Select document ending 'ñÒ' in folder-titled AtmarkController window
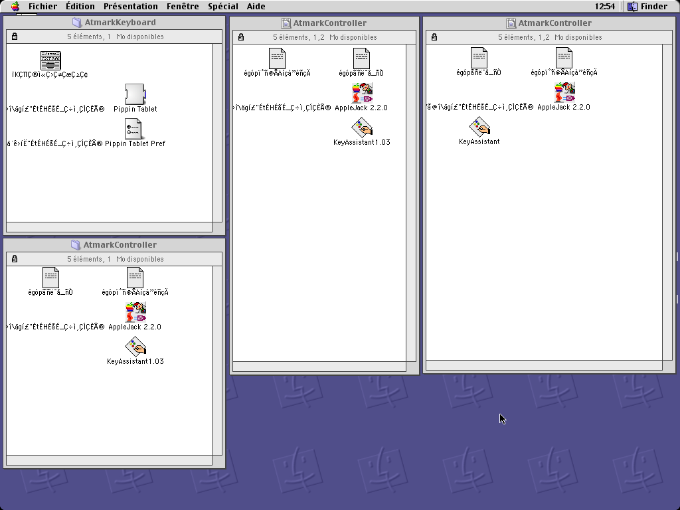The height and width of the screenshot is (510, 680). [x=50, y=278]
